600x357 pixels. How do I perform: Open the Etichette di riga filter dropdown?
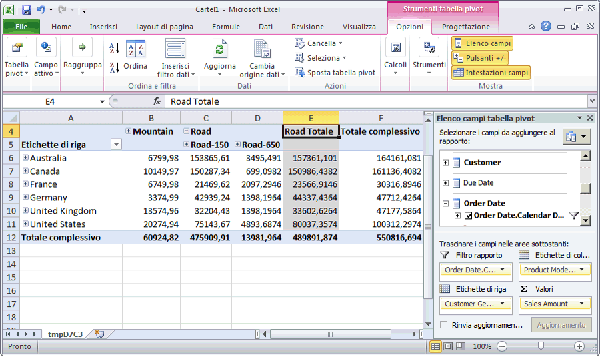point(116,145)
